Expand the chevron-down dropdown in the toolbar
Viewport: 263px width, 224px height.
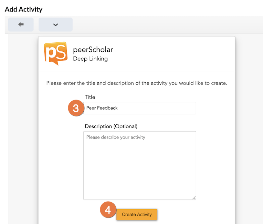tap(55, 24)
